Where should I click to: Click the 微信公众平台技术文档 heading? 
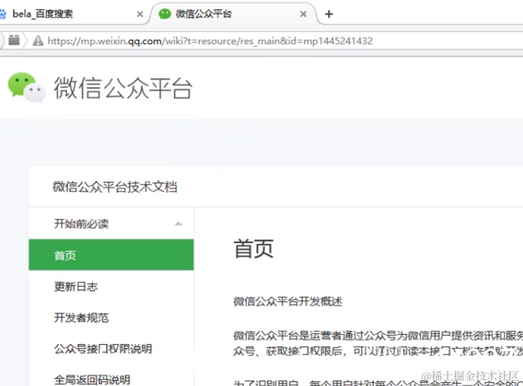[x=115, y=187]
